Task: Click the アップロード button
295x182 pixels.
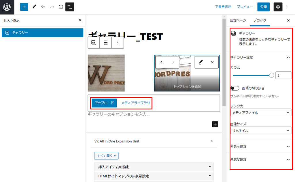Action: click(104, 103)
